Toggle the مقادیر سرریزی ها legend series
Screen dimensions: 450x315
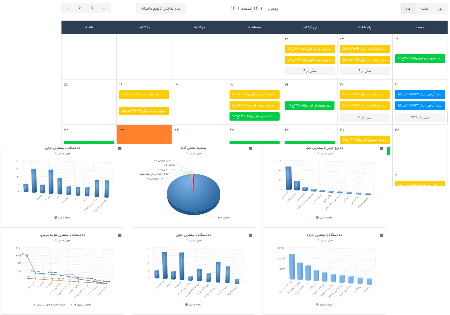81,304
